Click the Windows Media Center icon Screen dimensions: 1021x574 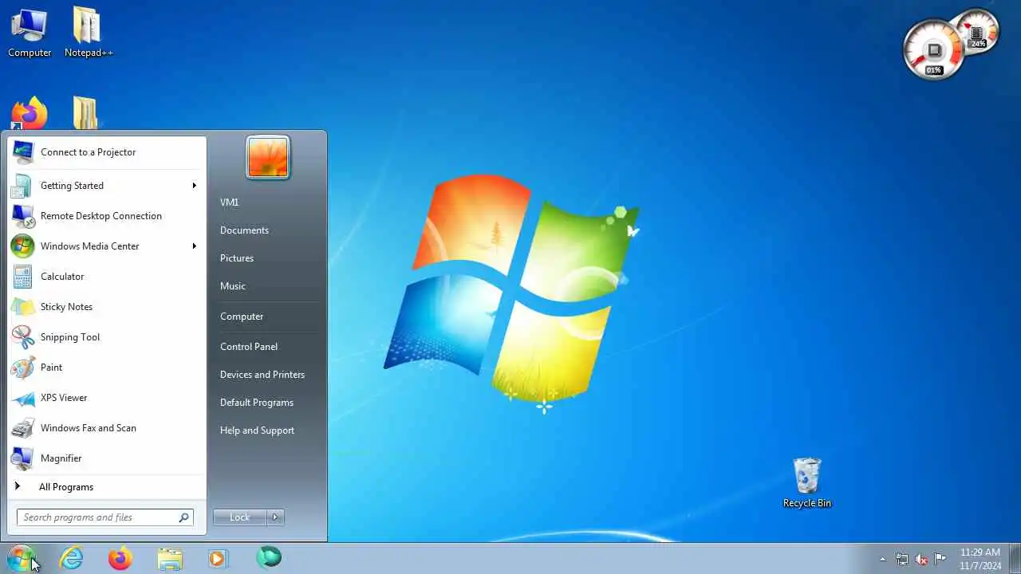coord(22,246)
